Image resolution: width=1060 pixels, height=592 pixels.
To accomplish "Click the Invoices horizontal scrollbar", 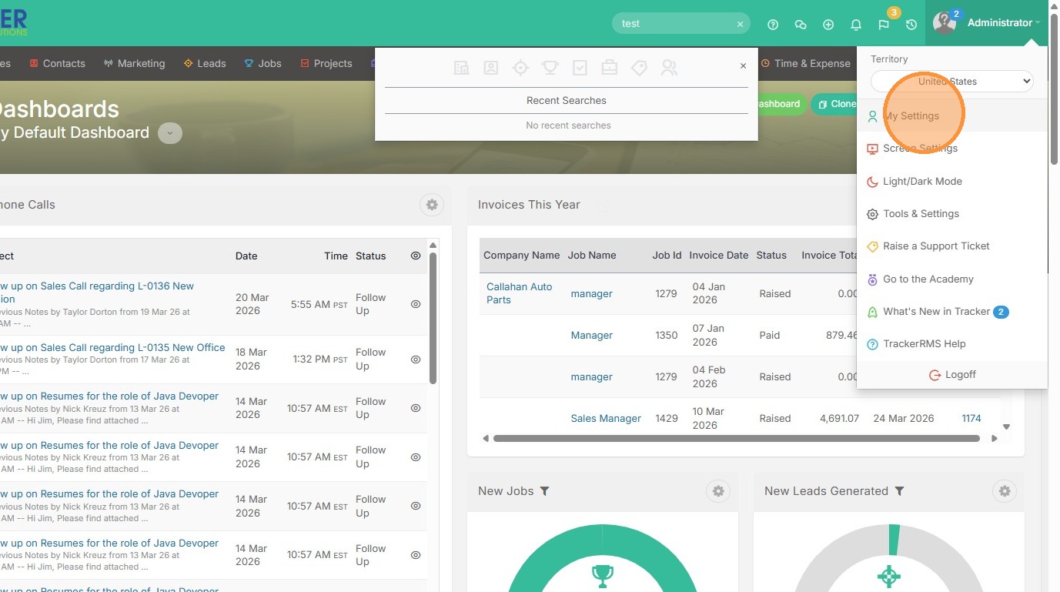I will (x=737, y=439).
